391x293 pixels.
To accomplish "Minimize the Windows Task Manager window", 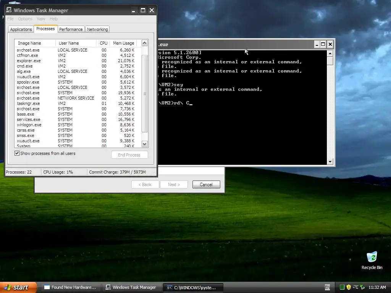I will (133, 10).
